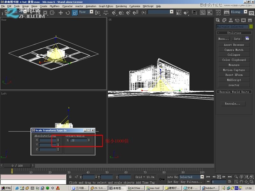Open the Render Scene dialog
Image resolution: width=255 pixels, height=191 pixels.
click(x=226, y=12)
